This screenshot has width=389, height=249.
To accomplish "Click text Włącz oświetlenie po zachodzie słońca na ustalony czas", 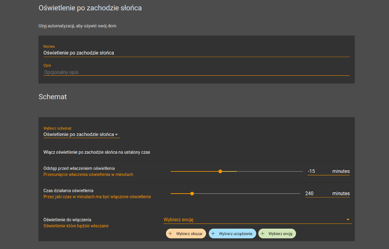I will tap(97, 152).
